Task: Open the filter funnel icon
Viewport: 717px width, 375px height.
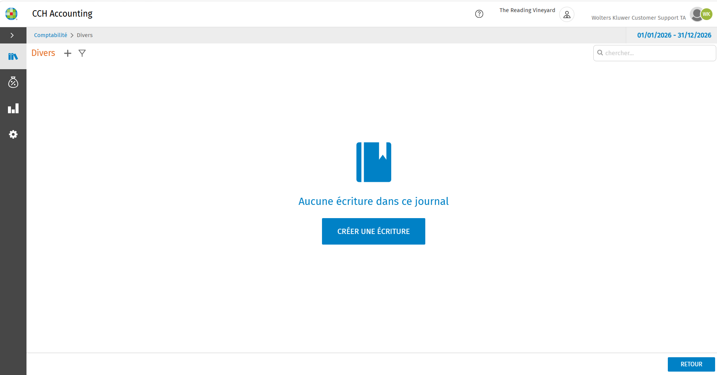Action: pyautogui.click(x=82, y=53)
